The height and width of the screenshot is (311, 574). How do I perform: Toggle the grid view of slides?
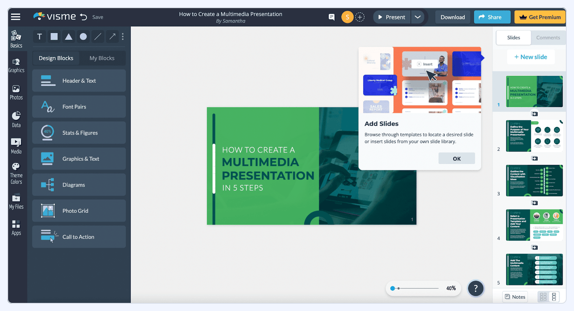[543, 297]
